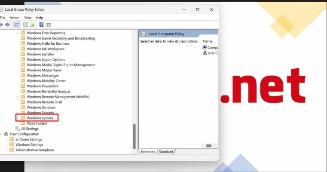This screenshot has width=327, height=172.
Task: Expand the Windows Remote Management (WinRM) node
Action: click(18, 97)
